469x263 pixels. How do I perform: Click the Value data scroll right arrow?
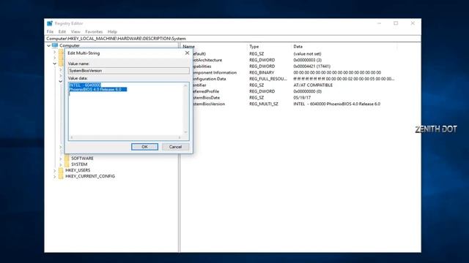pos(180,137)
